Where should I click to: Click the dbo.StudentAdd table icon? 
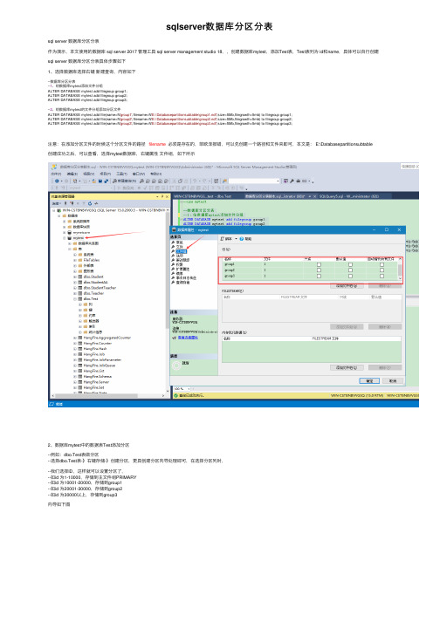click(x=79, y=283)
